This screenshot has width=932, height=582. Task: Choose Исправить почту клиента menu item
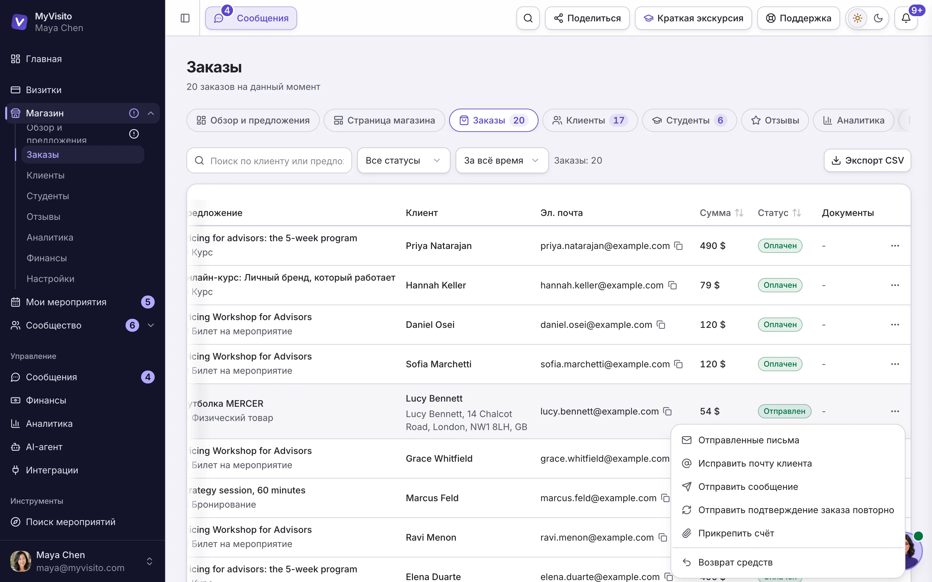tap(788, 463)
